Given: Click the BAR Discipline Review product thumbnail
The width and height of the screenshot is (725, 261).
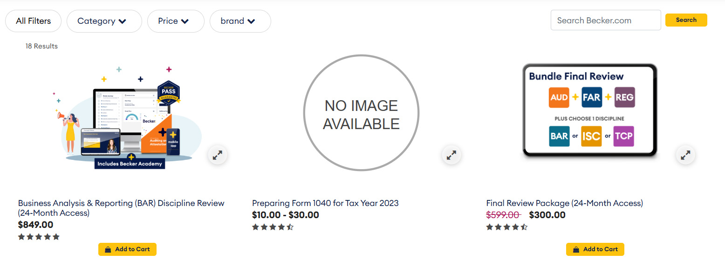Looking at the screenshot, I should 127,117.
